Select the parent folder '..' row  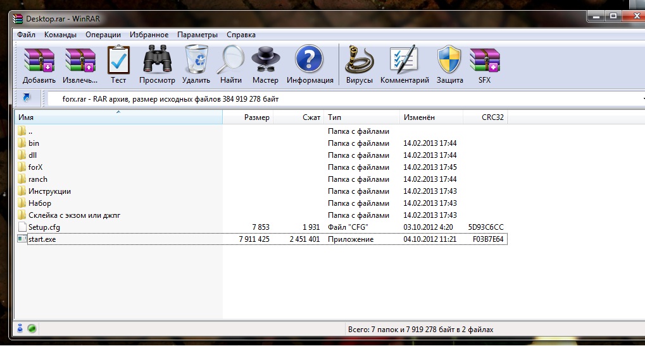tap(261, 131)
